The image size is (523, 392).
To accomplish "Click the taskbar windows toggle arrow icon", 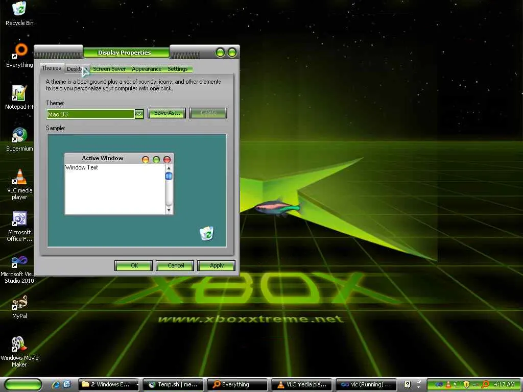I will pos(419,384).
